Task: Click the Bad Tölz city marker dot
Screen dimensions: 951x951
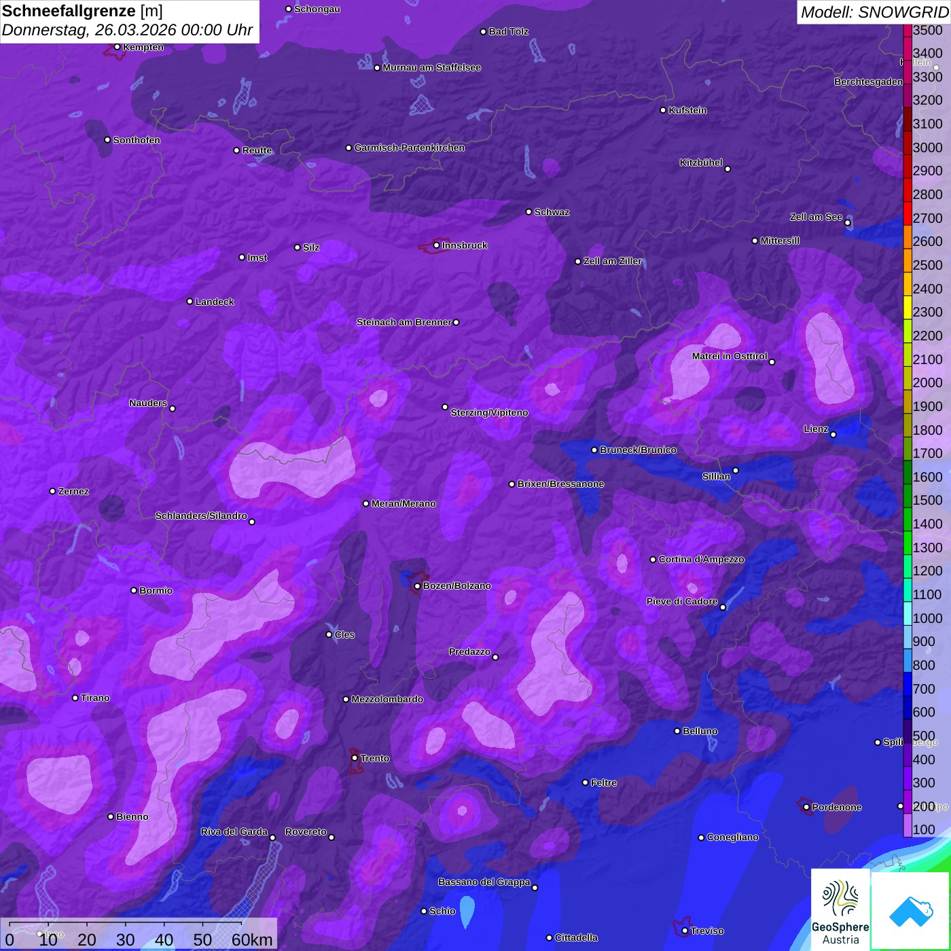Action: [x=483, y=31]
